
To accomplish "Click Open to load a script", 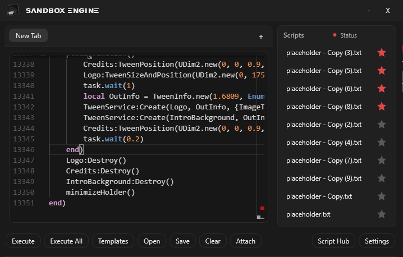I will click(152, 241).
